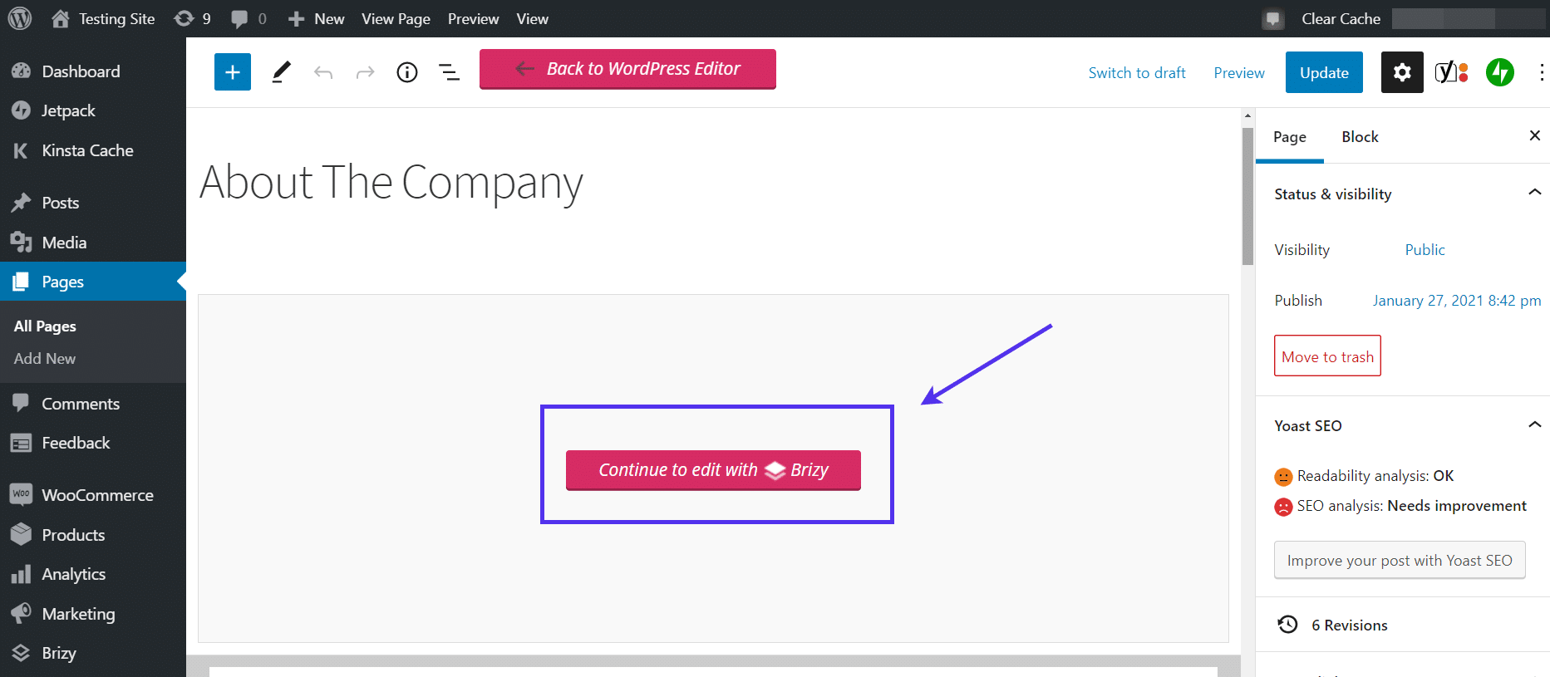Screen dimensions: 1550x677
Task: Click the About The Company title field
Action: coord(391,183)
